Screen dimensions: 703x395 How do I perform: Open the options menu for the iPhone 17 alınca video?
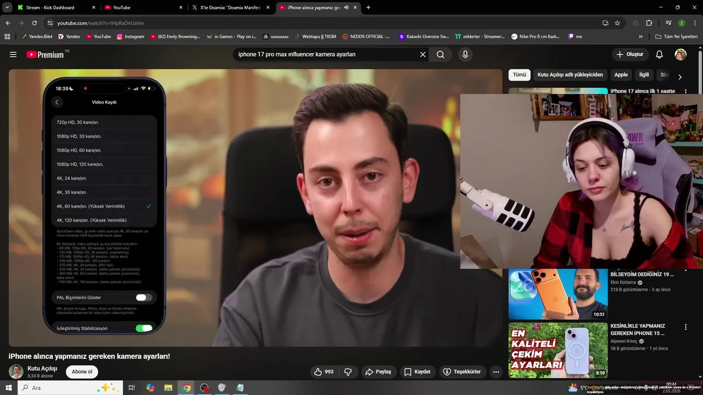click(x=685, y=91)
